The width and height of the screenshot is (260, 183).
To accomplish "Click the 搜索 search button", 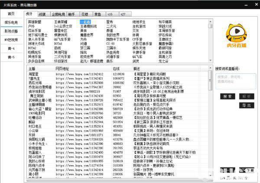I will click(227, 96).
